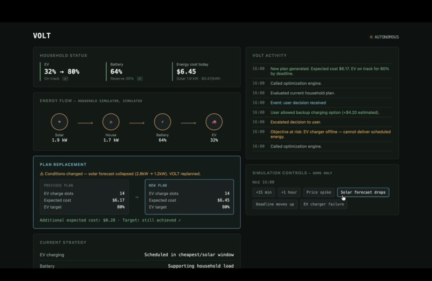Click the CURRENT STRATEGY heading
This screenshot has width=432, height=281.
(63, 242)
